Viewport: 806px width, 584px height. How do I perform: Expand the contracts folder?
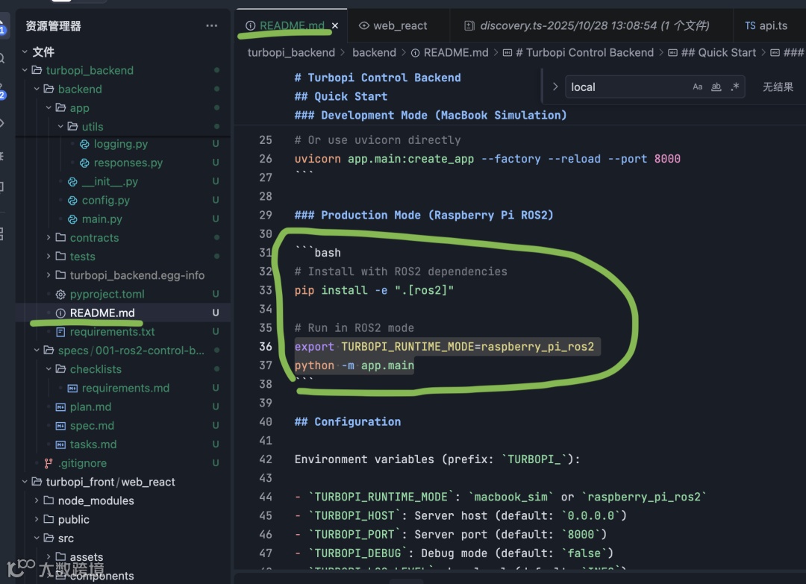click(49, 237)
